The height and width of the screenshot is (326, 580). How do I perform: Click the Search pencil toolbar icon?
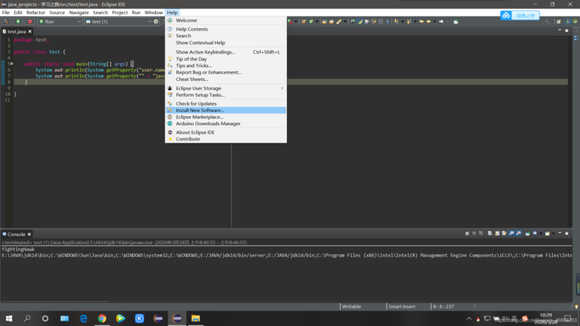pos(339,22)
